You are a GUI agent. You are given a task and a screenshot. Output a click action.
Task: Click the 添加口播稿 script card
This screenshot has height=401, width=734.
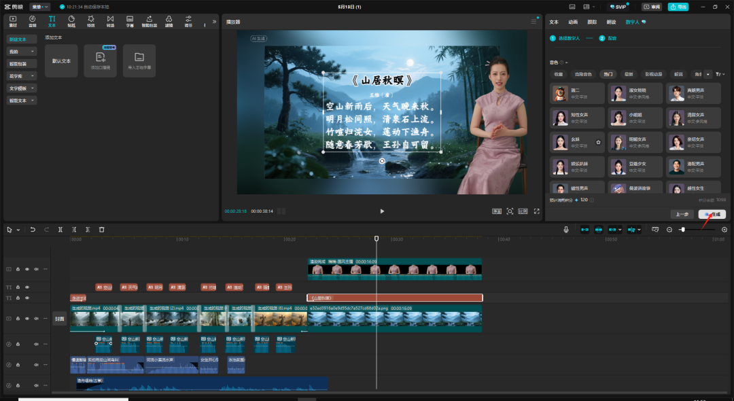[101, 60]
